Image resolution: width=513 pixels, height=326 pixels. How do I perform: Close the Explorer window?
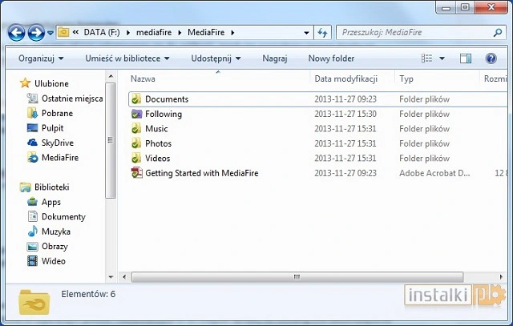click(491, 7)
